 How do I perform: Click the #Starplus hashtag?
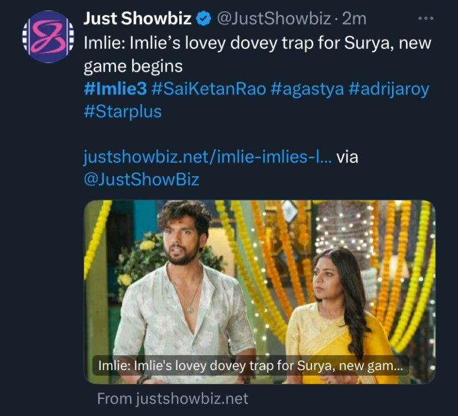coord(123,111)
